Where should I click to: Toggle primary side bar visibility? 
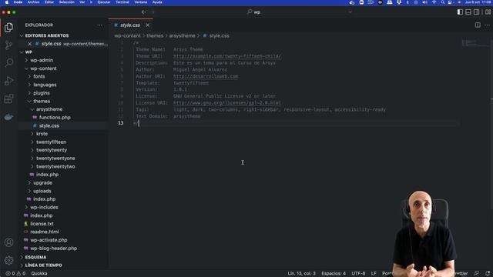click(460, 12)
